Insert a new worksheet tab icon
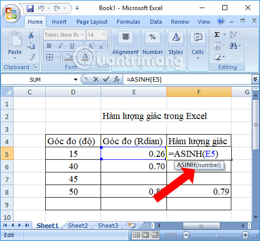This screenshot has width=260, height=241. 132,225
